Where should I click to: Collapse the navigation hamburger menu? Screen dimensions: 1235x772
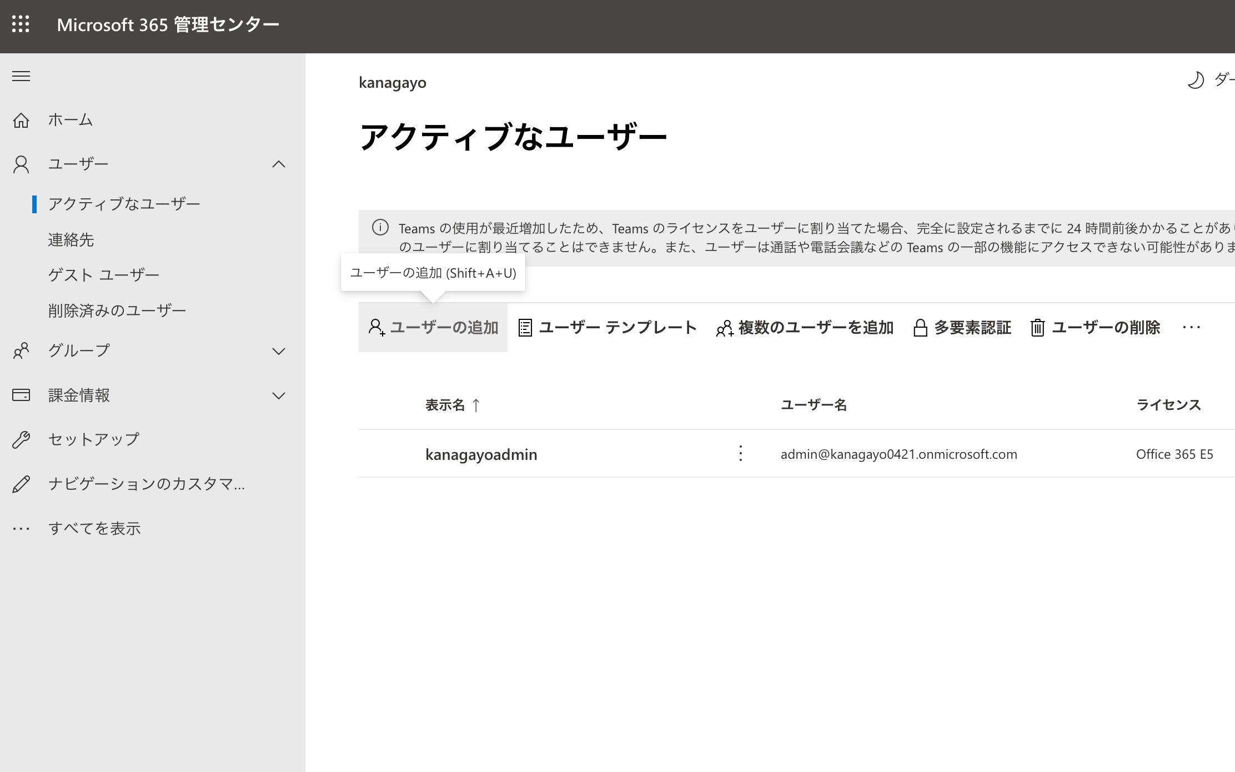(21, 76)
